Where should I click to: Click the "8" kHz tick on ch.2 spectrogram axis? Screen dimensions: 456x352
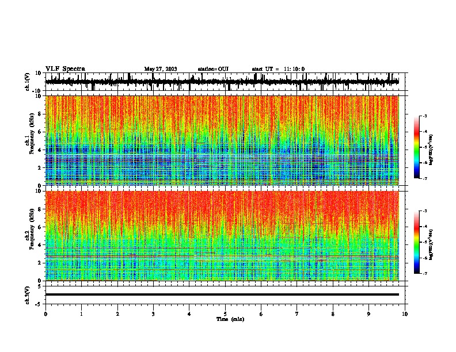[x=40, y=209]
